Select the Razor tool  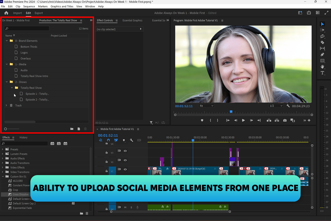[322, 42]
